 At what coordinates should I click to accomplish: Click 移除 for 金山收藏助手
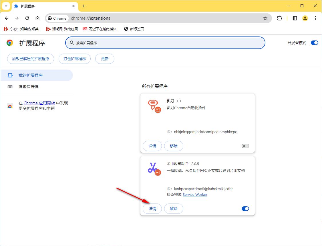174,209
